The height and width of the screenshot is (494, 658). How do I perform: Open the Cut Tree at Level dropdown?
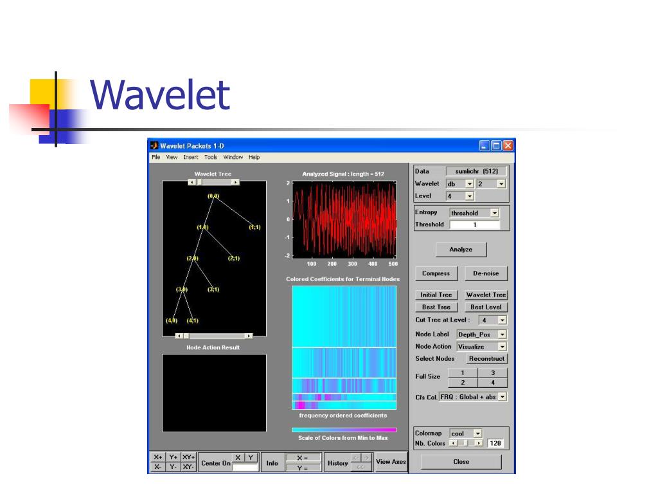click(493, 320)
